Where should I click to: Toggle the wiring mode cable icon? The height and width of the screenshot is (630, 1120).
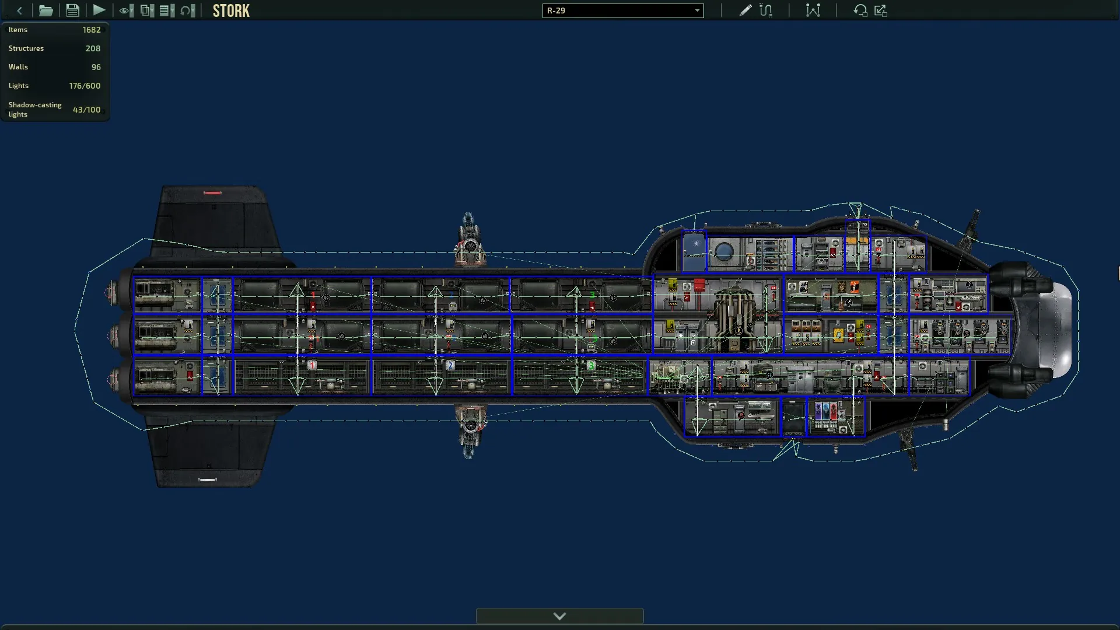click(766, 10)
